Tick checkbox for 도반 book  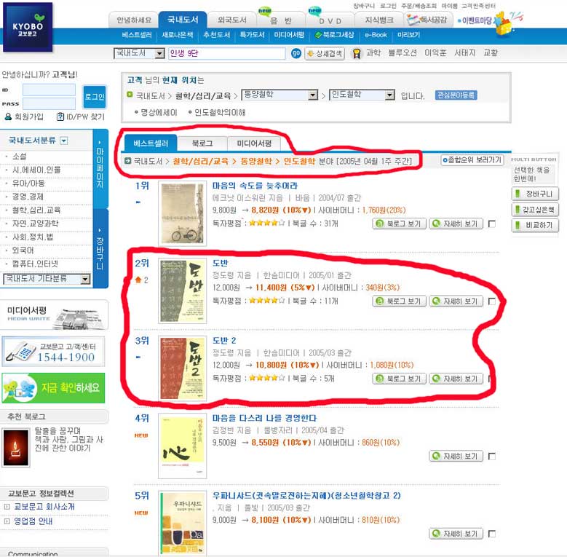pyautogui.click(x=492, y=301)
